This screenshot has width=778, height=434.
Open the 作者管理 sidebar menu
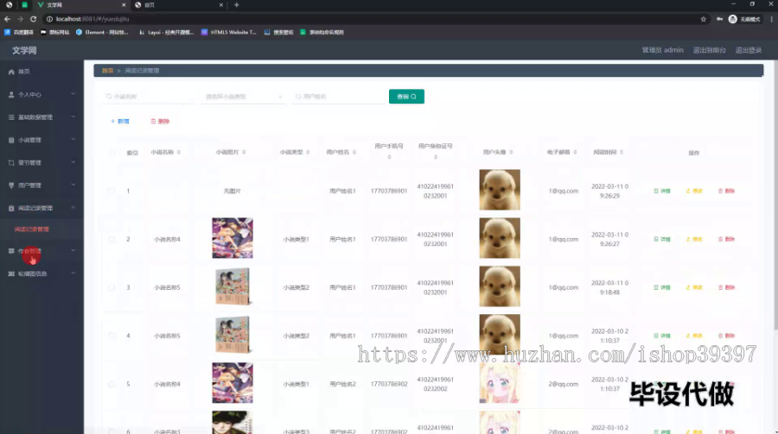[x=41, y=251]
